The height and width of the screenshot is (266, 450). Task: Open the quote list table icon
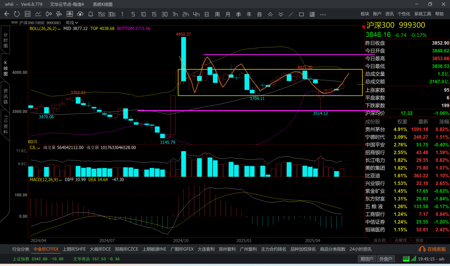click(x=27, y=14)
